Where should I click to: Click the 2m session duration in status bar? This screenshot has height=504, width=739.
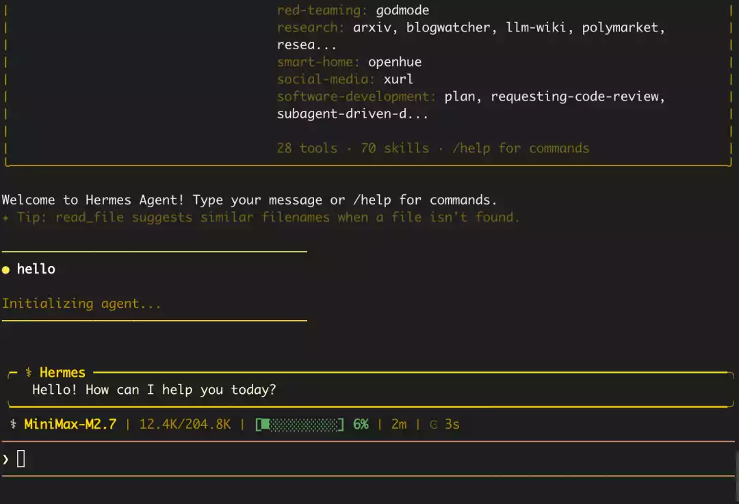click(x=399, y=424)
